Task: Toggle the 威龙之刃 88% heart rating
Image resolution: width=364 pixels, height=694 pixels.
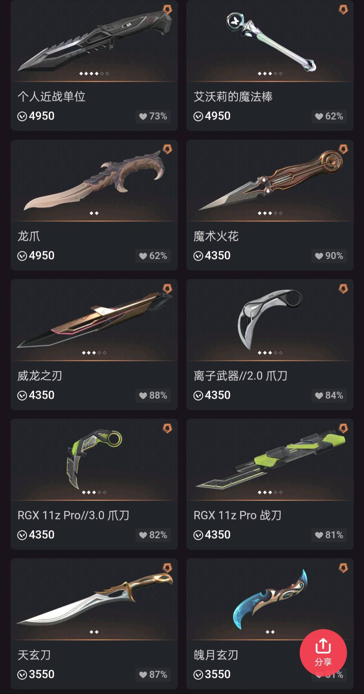Action: [x=153, y=395]
